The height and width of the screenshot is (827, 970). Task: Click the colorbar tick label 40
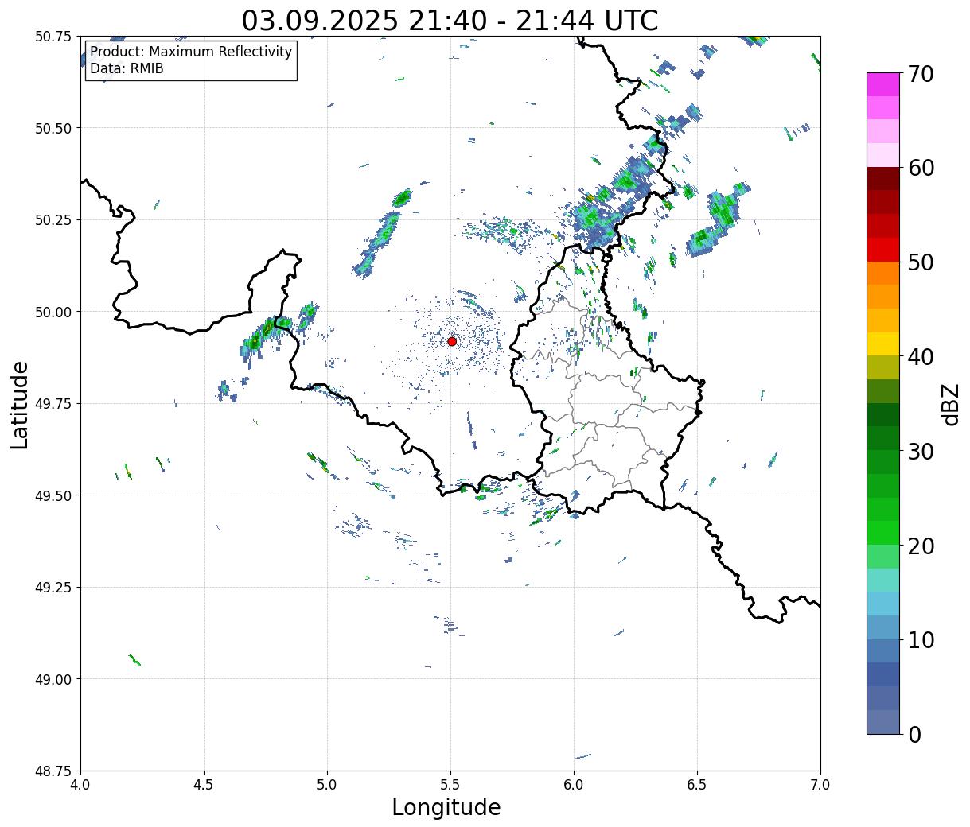(x=920, y=357)
